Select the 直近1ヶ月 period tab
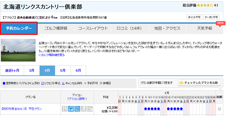The height and width of the screenshot is (116, 226). coord(12,70)
